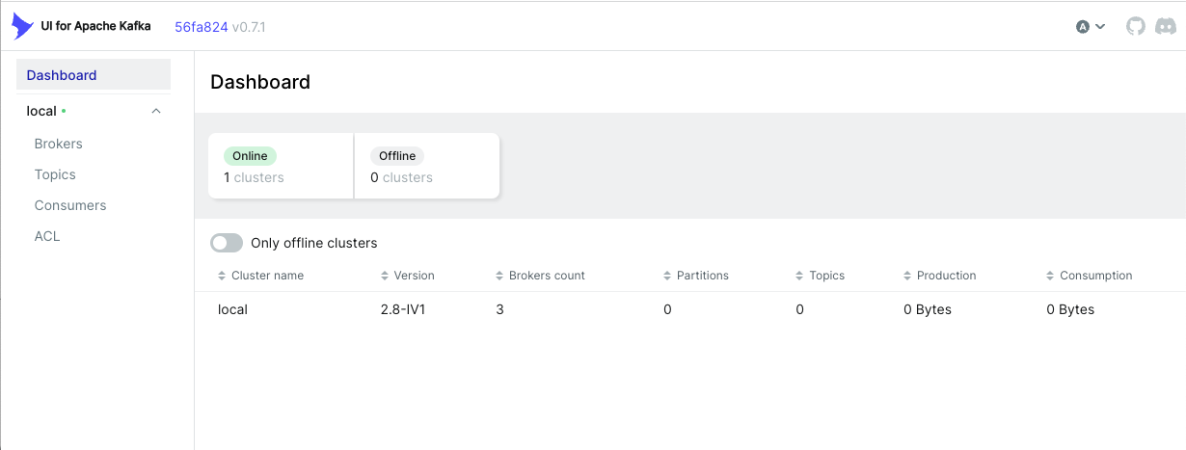Open Consumers section in sidebar
Viewport: 1186px width, 450px height.
click(70, 205)
